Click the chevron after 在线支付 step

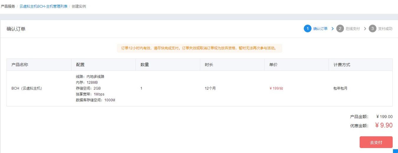[x=365, y=29]
